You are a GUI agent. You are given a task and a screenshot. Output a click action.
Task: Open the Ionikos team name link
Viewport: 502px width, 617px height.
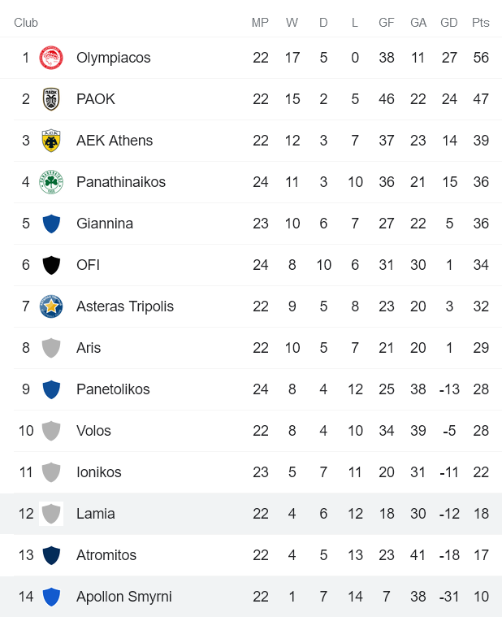point(98,472)
